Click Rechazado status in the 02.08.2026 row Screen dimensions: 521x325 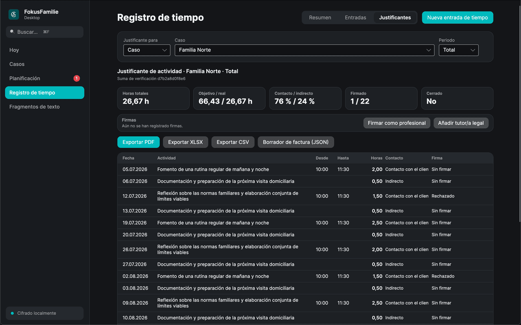[x=443, y=276]
